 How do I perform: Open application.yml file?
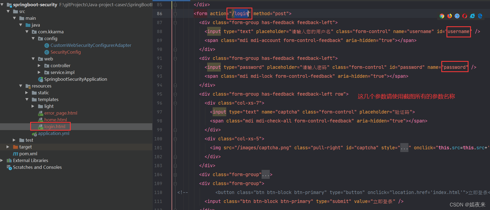click(x=54, y=133)
